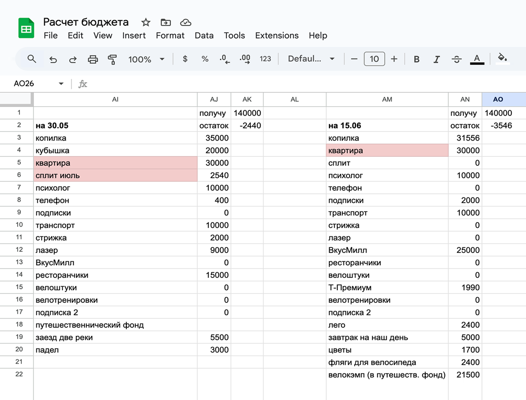Select cell завтрак на наш день
The width and height of the screenshot is (526, 400).
coord(387,337)
